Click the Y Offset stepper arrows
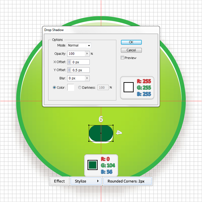The height and width of the screenshot is (202, 202). pos(69,70)
